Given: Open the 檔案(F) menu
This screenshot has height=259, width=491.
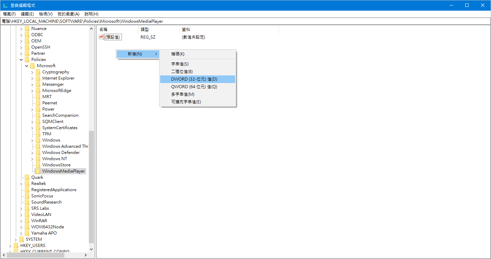Looking at the screenshot, I should pos(9,14).
